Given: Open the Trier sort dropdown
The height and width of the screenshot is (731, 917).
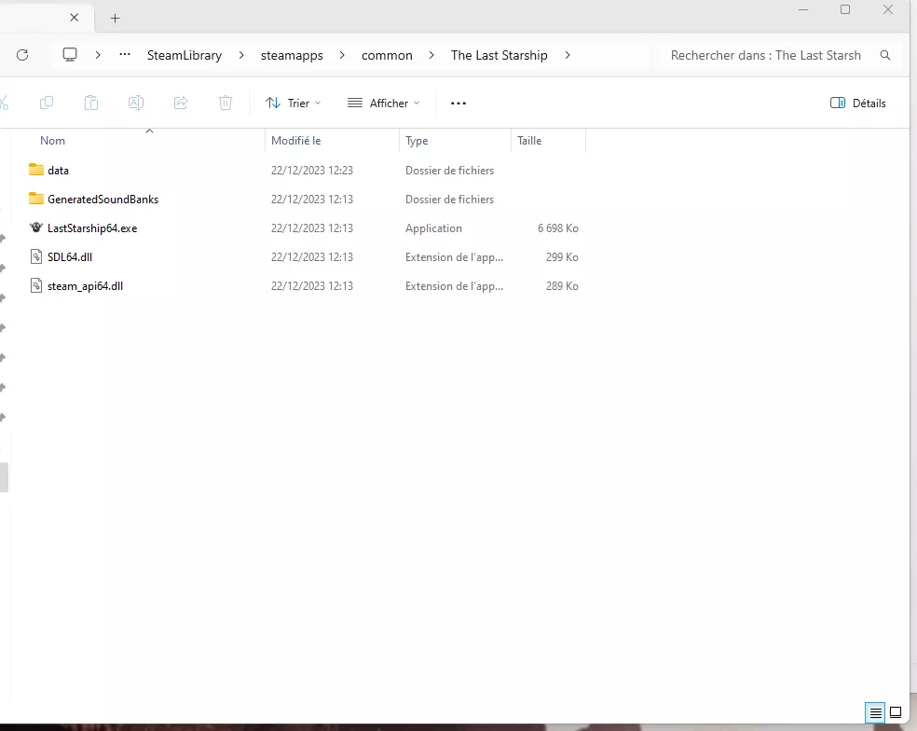Looking at the screenshot, I should pyautogui.click(x=293, y=103).
